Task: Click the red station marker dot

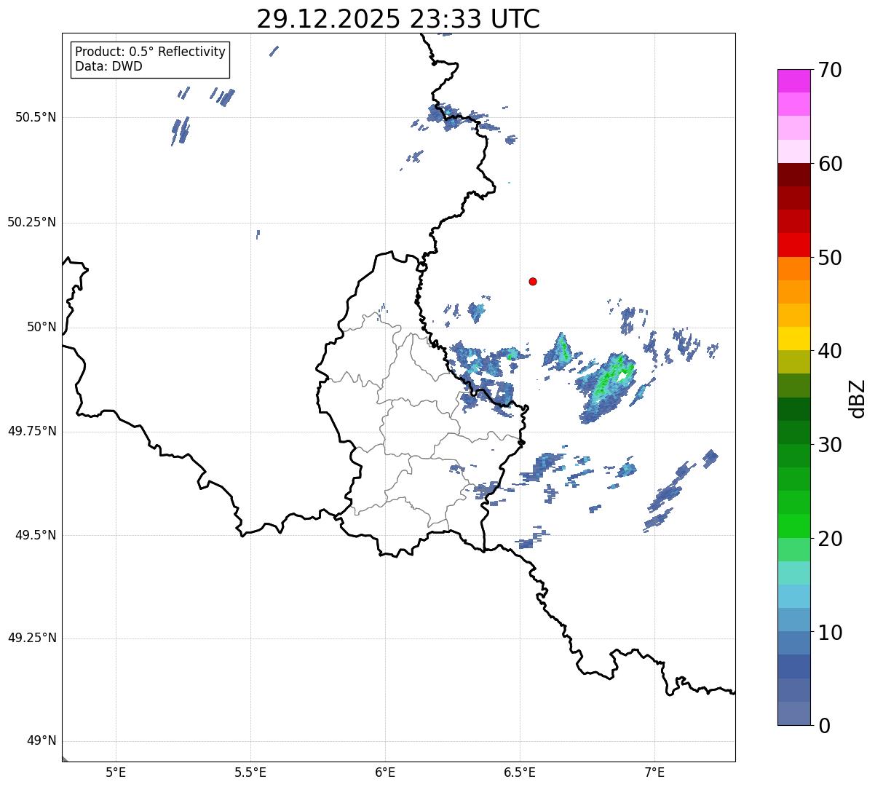Action: (x=533, y=281)
